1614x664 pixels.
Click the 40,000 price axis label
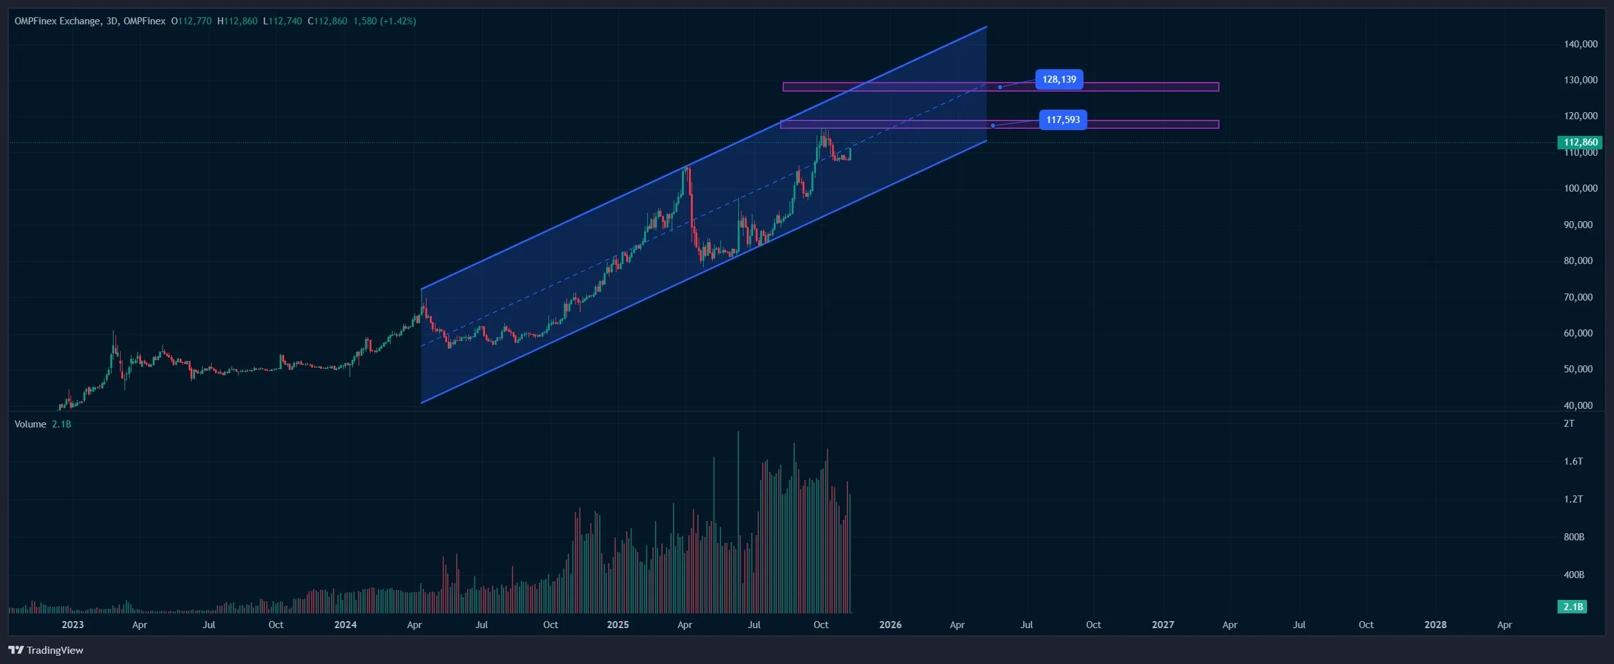point(1578,406)
